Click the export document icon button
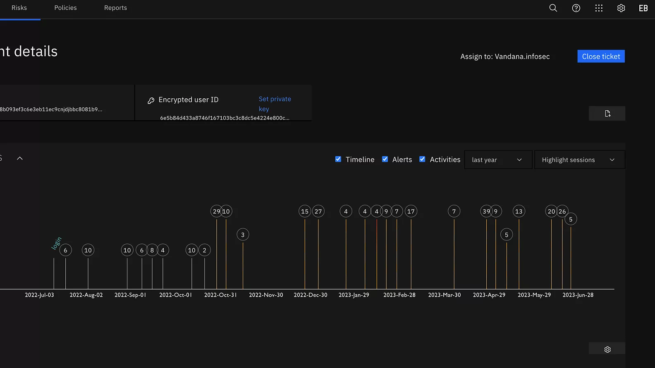This screenshot has height=368, width=655. 607,114
